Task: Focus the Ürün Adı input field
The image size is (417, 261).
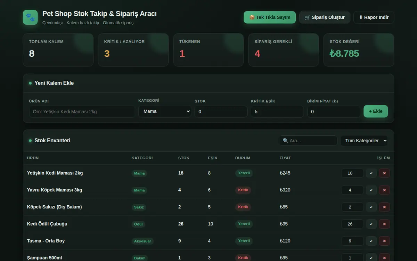Action: coord(82,112)
